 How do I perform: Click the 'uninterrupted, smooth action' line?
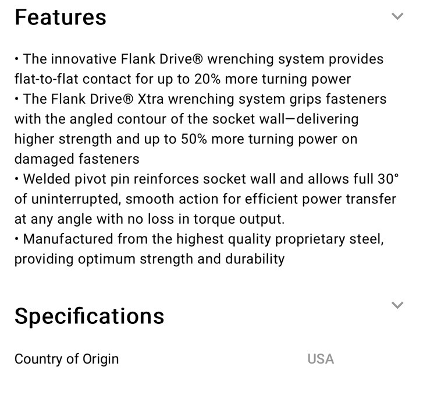click(x=205, y=199)
